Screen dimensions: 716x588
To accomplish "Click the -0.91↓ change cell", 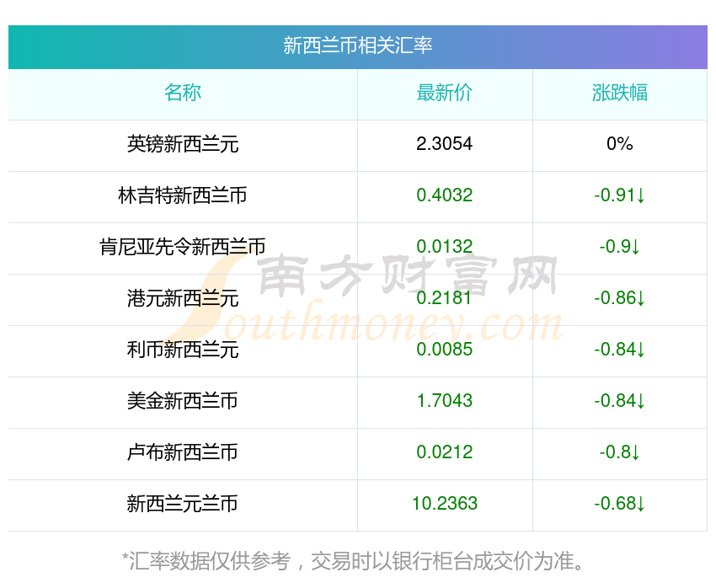I will (x=620, y=195).
